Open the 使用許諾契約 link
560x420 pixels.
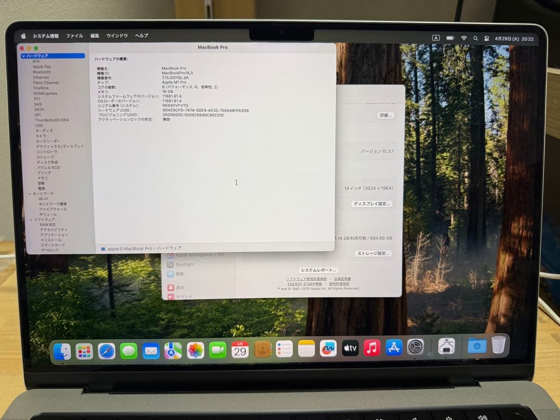(339, 284)
